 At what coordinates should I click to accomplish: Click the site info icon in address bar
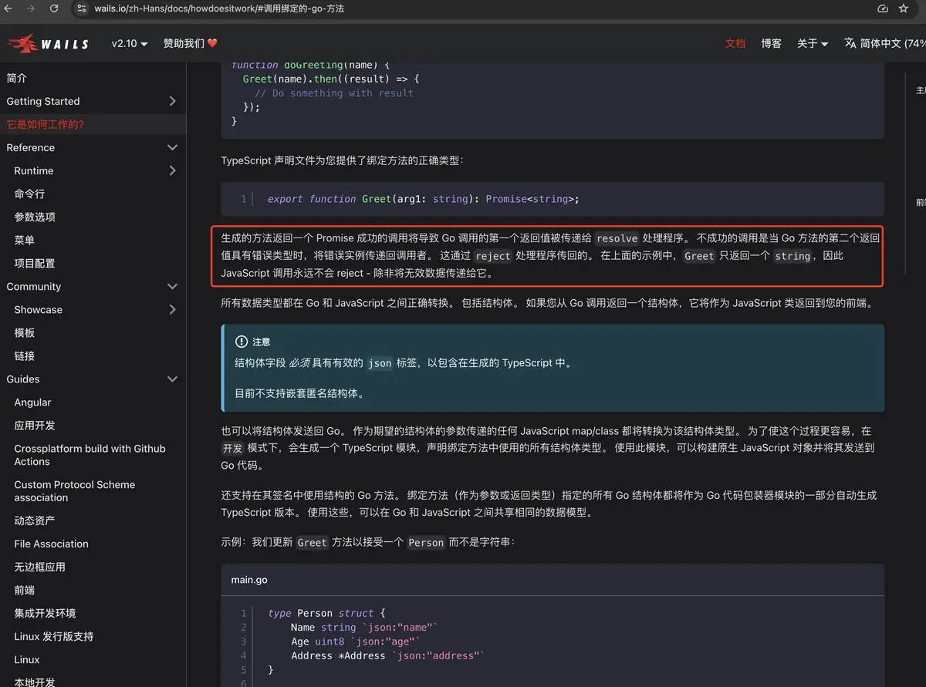pyautogui.click(x=82, y=8)
